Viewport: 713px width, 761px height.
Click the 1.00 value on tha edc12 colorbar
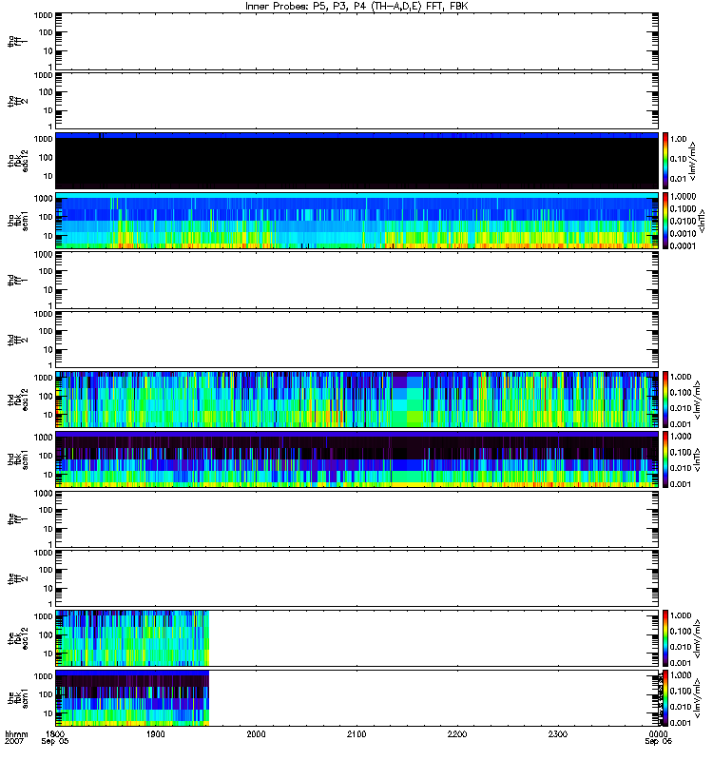(679, 139)
